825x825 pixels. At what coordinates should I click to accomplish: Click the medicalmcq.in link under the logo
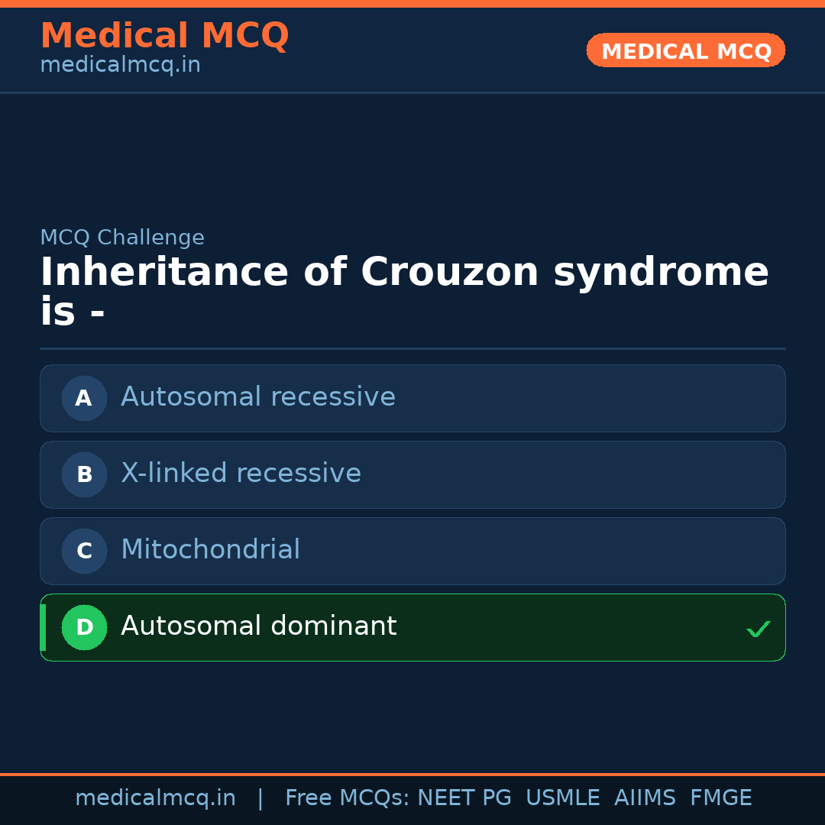coord(120,64)
